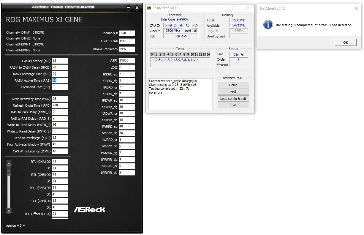Click the Refresh Cycle Time (tRFC) field

(60, 105)
